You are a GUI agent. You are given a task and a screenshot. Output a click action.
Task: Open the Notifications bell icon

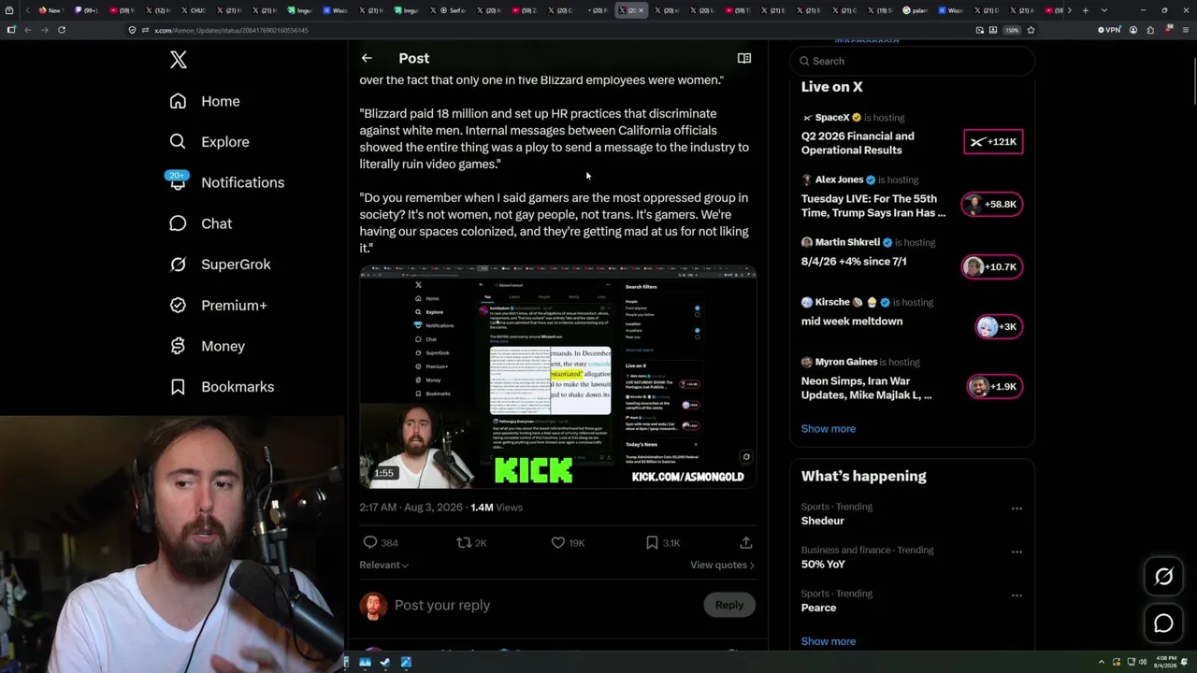click(178, 182)
